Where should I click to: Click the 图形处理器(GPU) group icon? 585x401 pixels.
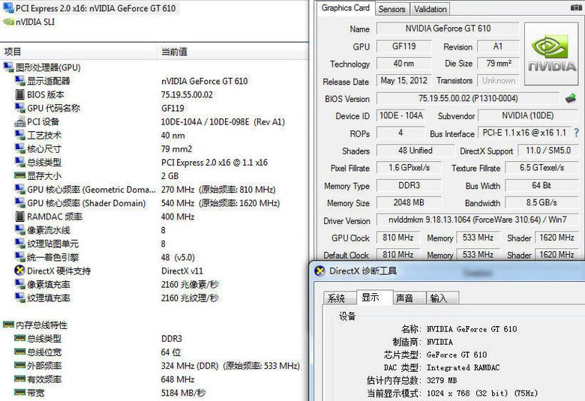tap(8, 67)
